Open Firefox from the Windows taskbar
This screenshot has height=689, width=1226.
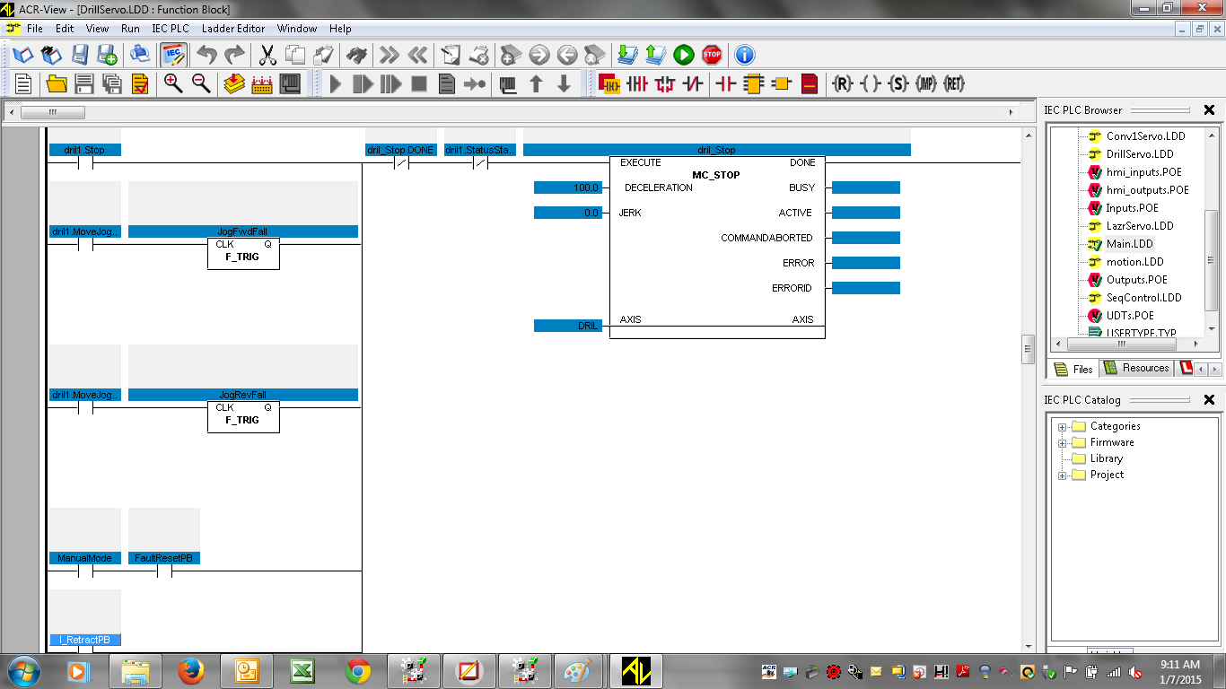190,670
